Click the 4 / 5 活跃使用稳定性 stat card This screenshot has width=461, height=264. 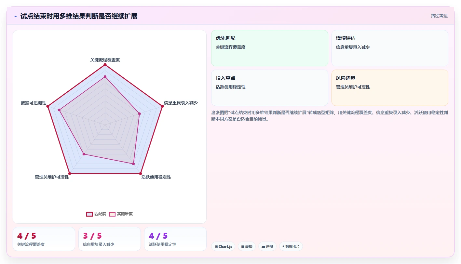point(175,239)
